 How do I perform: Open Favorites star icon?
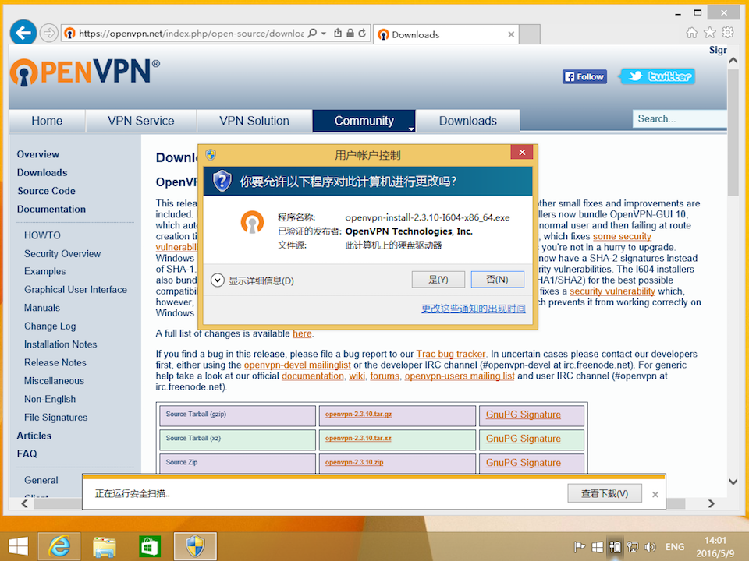(x=710, y=33)
